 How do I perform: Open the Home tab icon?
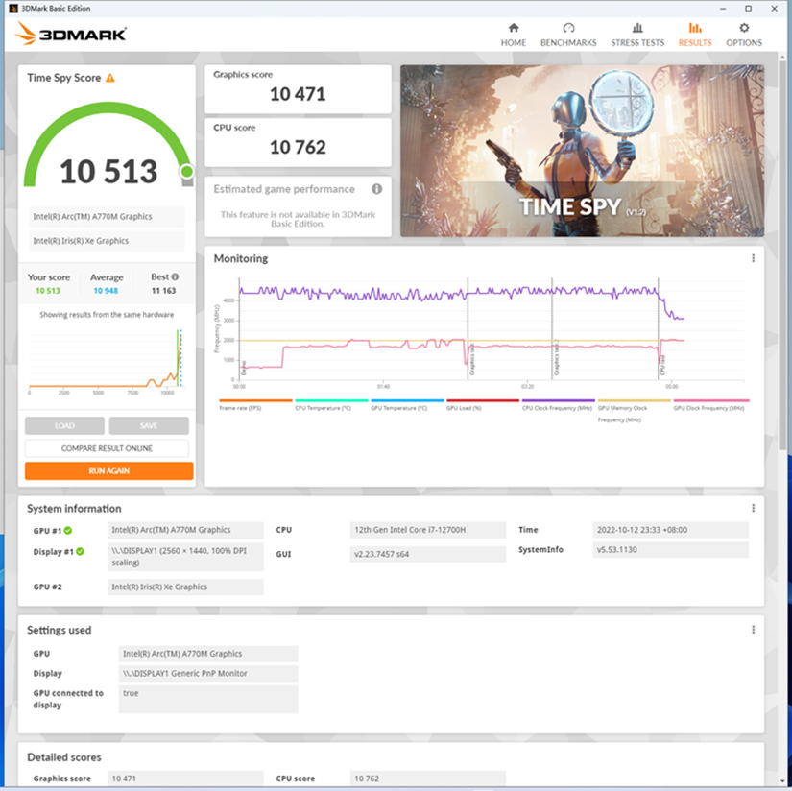pos(514,28)
